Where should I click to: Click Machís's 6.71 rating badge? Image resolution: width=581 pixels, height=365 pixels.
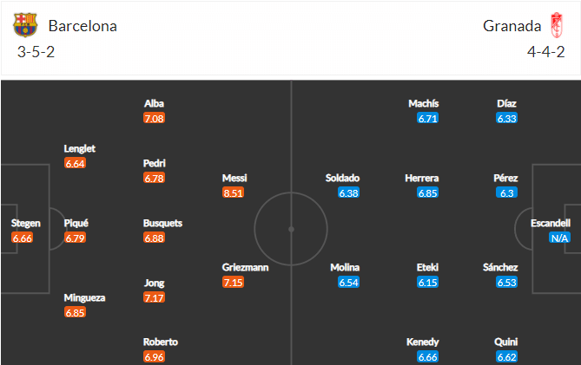click(x=427, y=118)
